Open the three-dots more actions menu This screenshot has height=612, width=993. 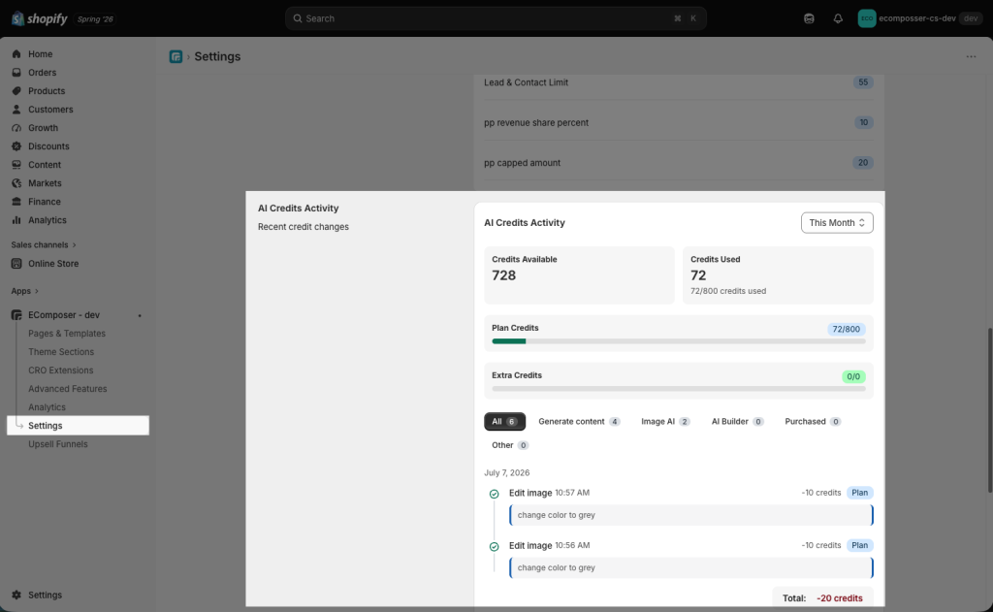pos(971,56)
